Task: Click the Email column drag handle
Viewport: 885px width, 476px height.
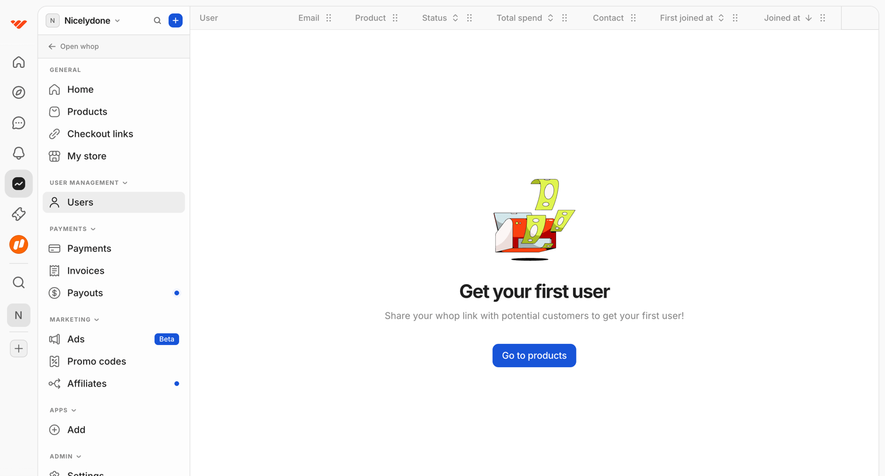Action: click(x=329, y=18)
